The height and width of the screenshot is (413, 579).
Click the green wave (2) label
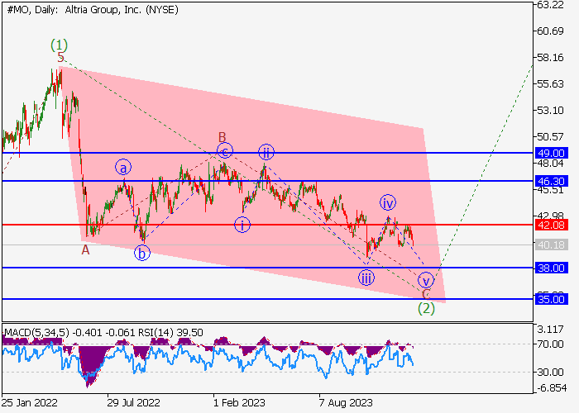pos(426,308)
